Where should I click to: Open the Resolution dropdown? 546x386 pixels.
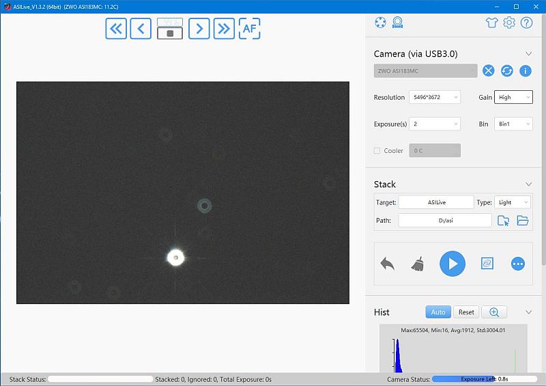point(435,97)
